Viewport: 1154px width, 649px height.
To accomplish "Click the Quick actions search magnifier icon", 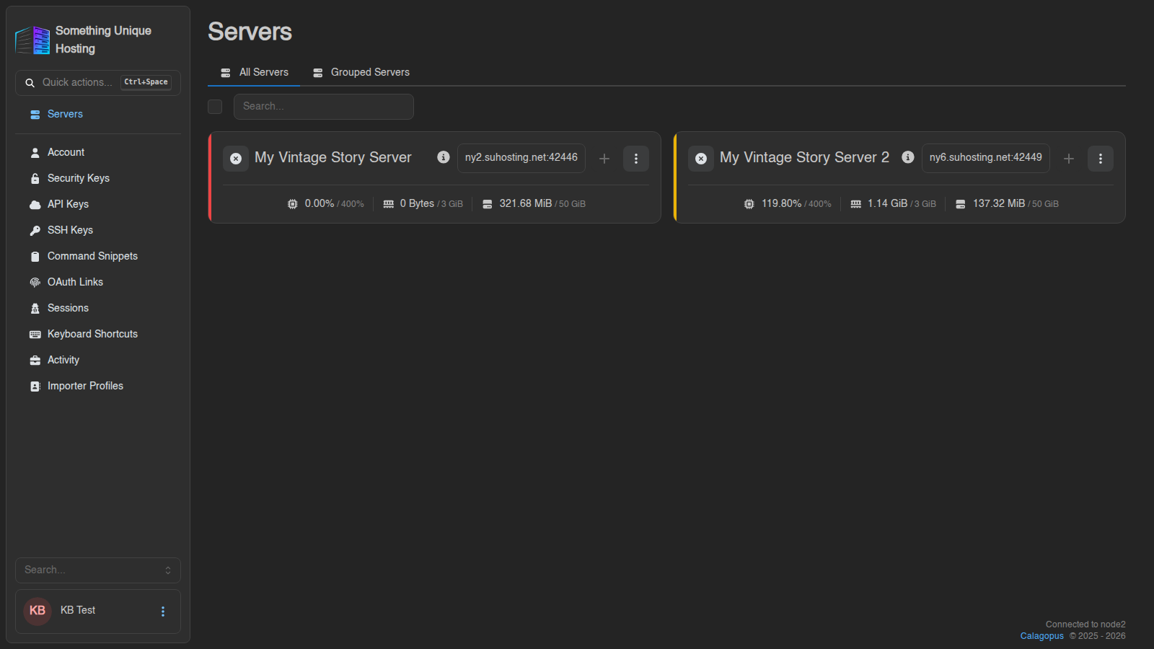I will (30, 83).
